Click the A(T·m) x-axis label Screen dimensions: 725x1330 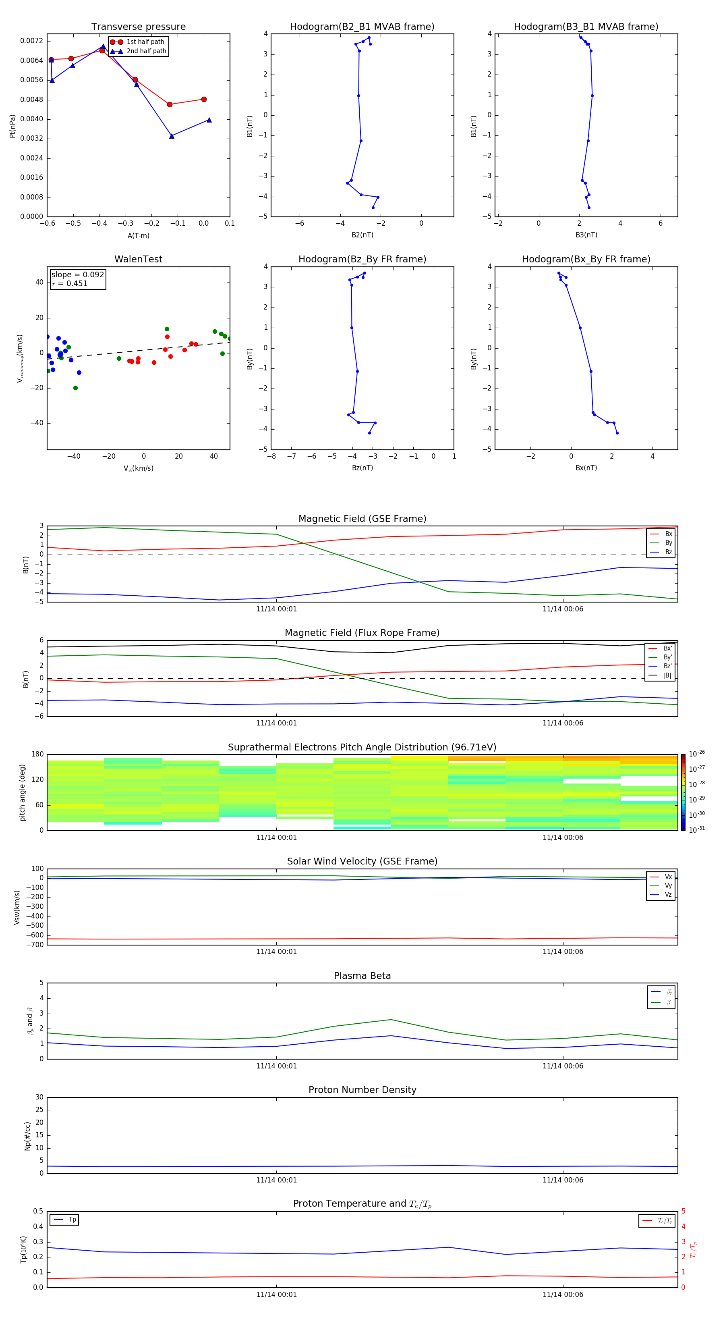138,236
